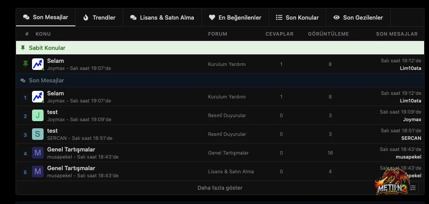This screenshot has height=204, width=429.
Task: Click the Son Mesajlar section header label
Action: [47, 81]
